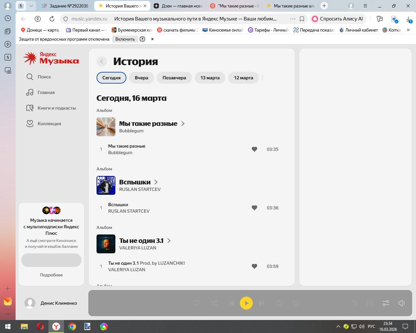Open album cover Мы такие разные
Image resolution: width=416 pixels, height=333 pixels.
(106, 127)
